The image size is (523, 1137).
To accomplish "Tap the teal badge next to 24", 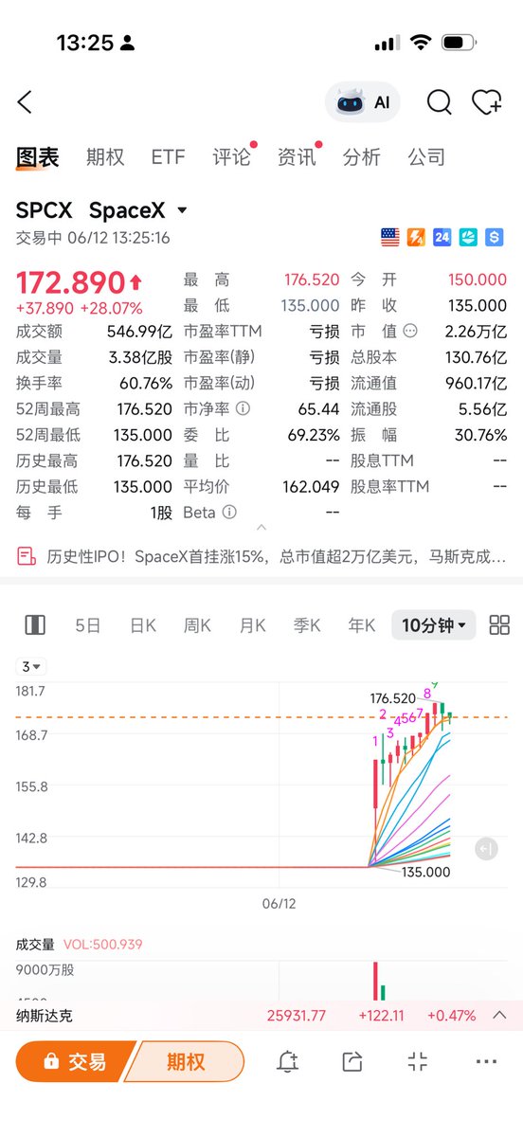I will (468, 238).
